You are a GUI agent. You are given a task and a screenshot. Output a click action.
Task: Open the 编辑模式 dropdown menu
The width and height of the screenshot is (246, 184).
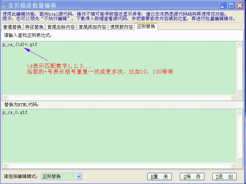coord(79,176)
